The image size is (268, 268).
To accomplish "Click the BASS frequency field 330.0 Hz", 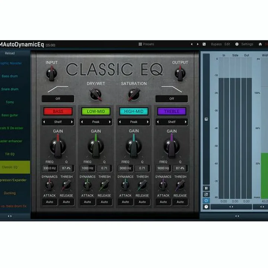I will click(50, 168).
